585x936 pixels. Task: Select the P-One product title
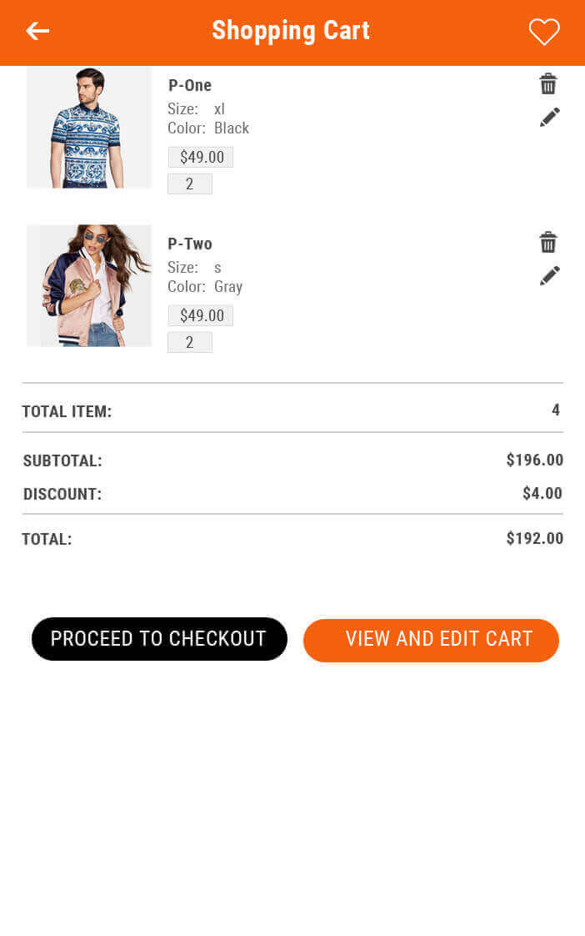[190, 85]
